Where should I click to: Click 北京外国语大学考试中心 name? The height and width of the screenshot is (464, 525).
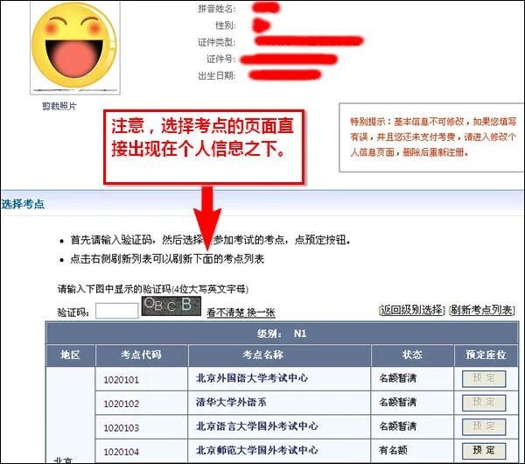[x=252, y=378]
